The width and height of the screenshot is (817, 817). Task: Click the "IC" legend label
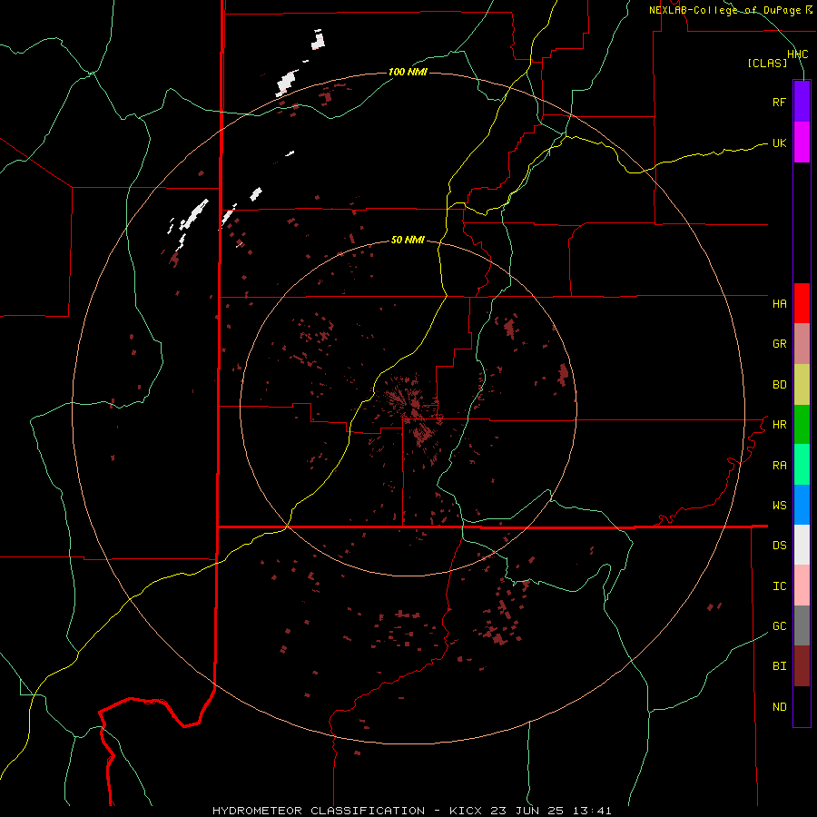(x=779, y=586)
